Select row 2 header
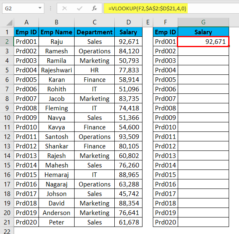The height and width of the screenshot is (234, 239). tap(7, 41)
